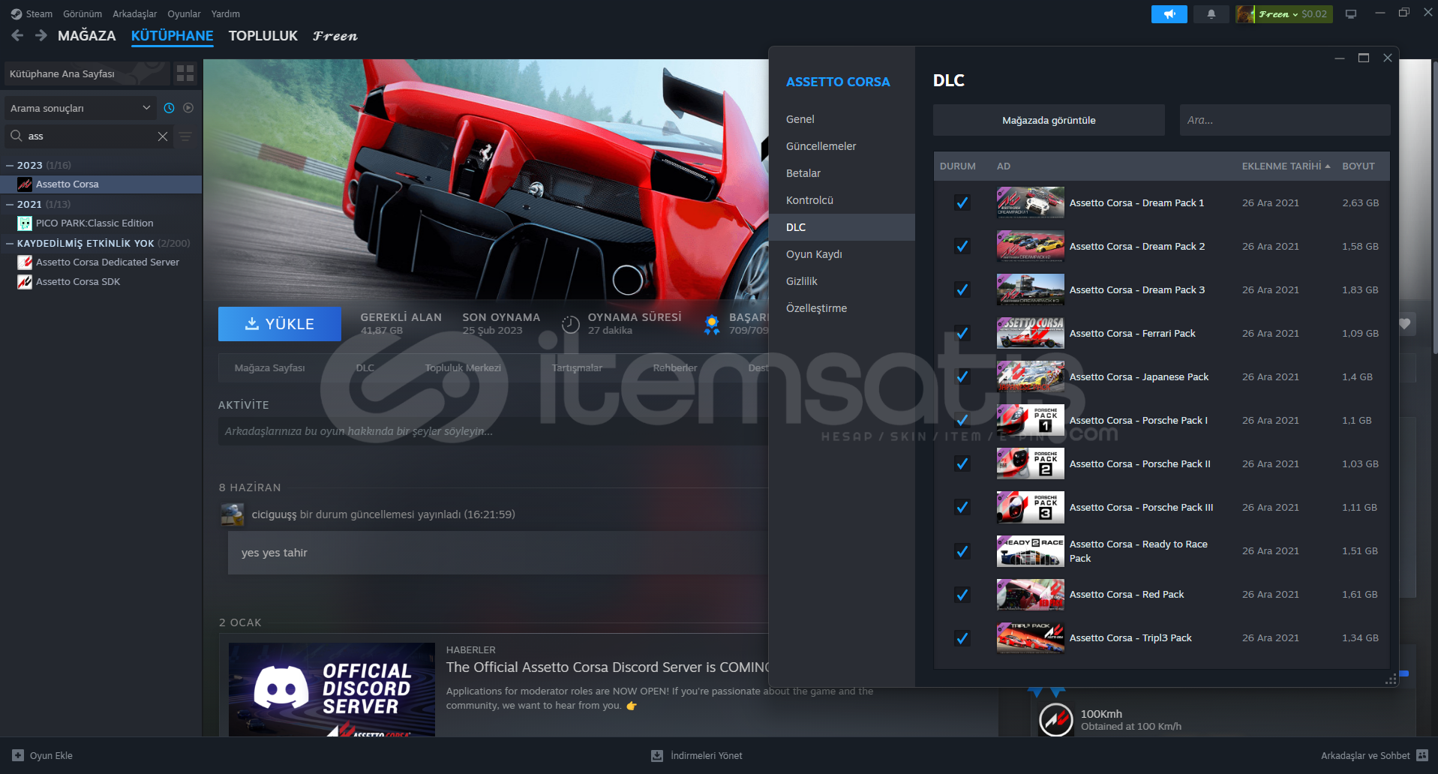Toggle the Porsche Pack II checkbox
The height and width of the screenshot is (774, 1438).
point(962,463)
